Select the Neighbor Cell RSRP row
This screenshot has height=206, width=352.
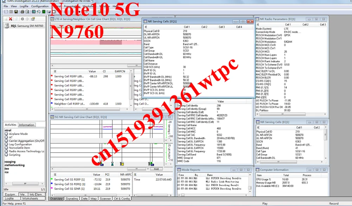[x=89, y=104]
